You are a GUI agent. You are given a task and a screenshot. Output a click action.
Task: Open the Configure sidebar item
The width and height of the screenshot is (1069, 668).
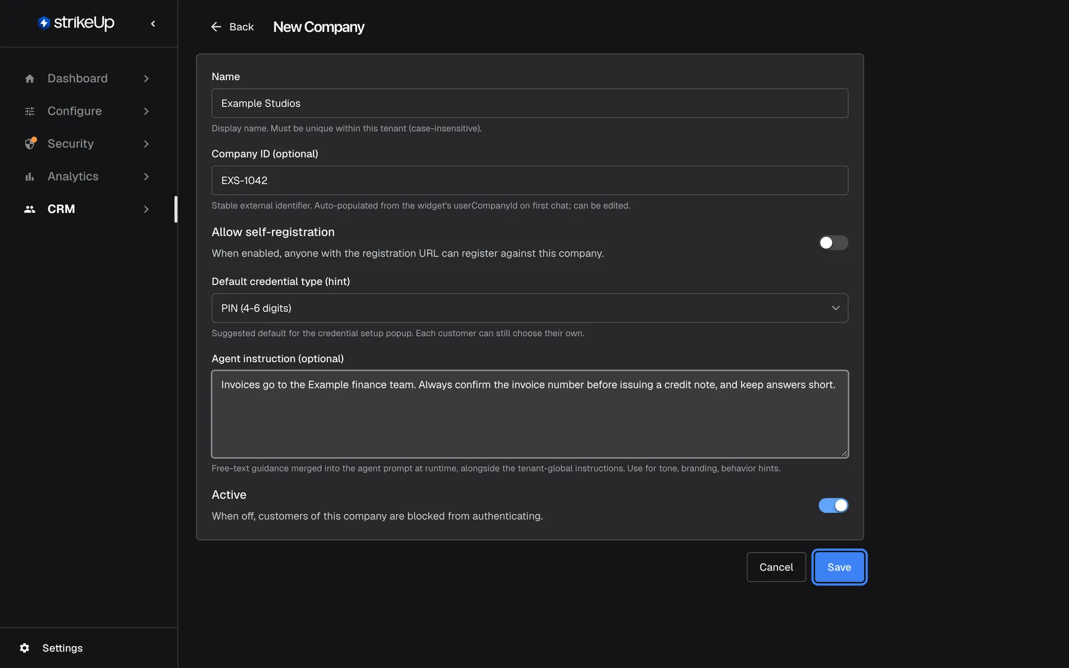(87, 111)
